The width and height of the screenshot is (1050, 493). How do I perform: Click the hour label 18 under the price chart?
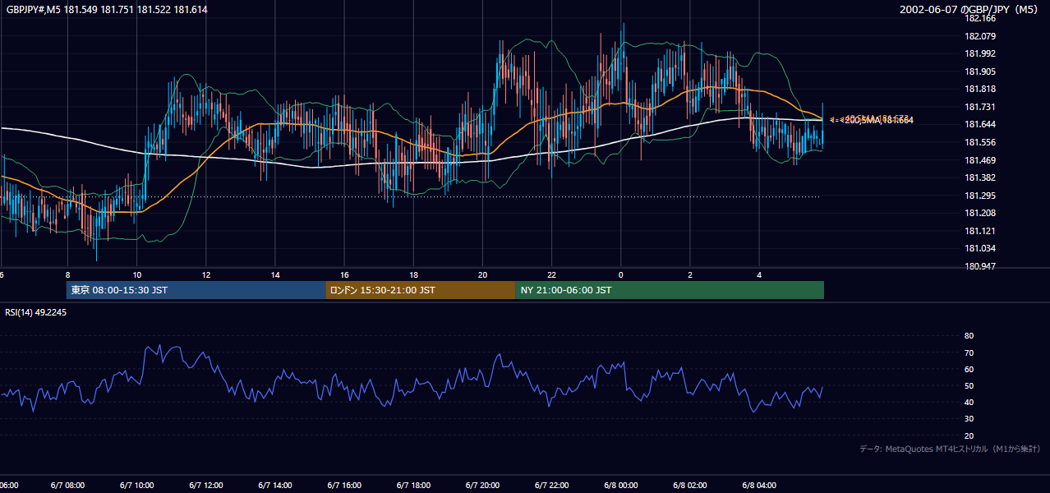pyautogui.click(x=413, y=275)
